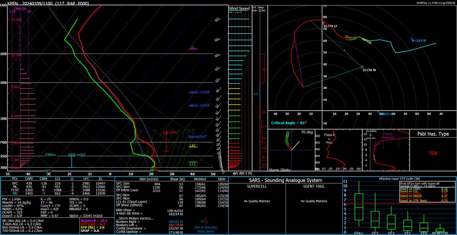Click the SUPERCELL column heading
Viewport: 457px width, 235px height.
pyautogui.click(x=256, y=186)
